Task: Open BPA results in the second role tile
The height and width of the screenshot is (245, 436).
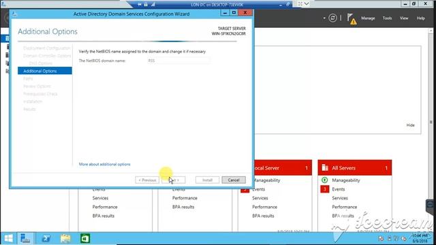Action: click(x=183, y=207)
